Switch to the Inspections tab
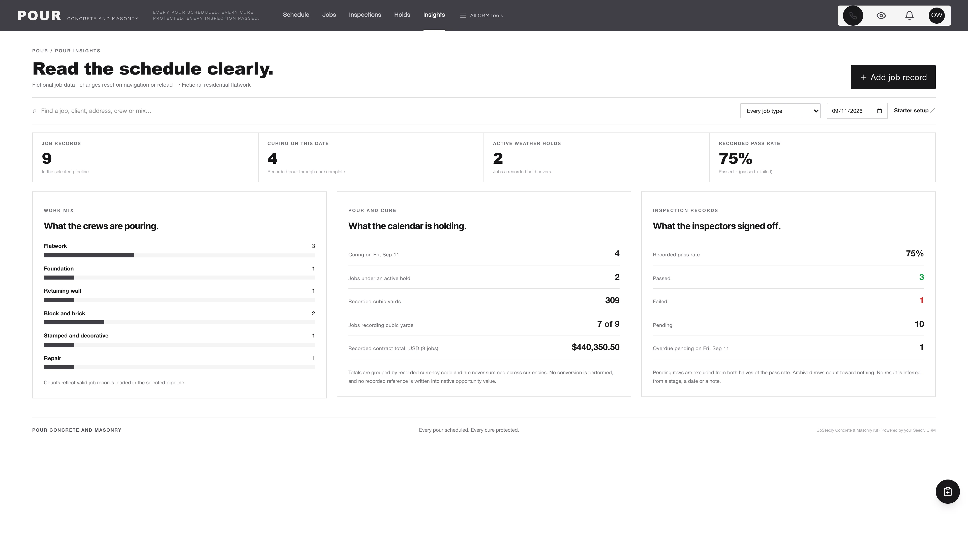 coord(365,15)
